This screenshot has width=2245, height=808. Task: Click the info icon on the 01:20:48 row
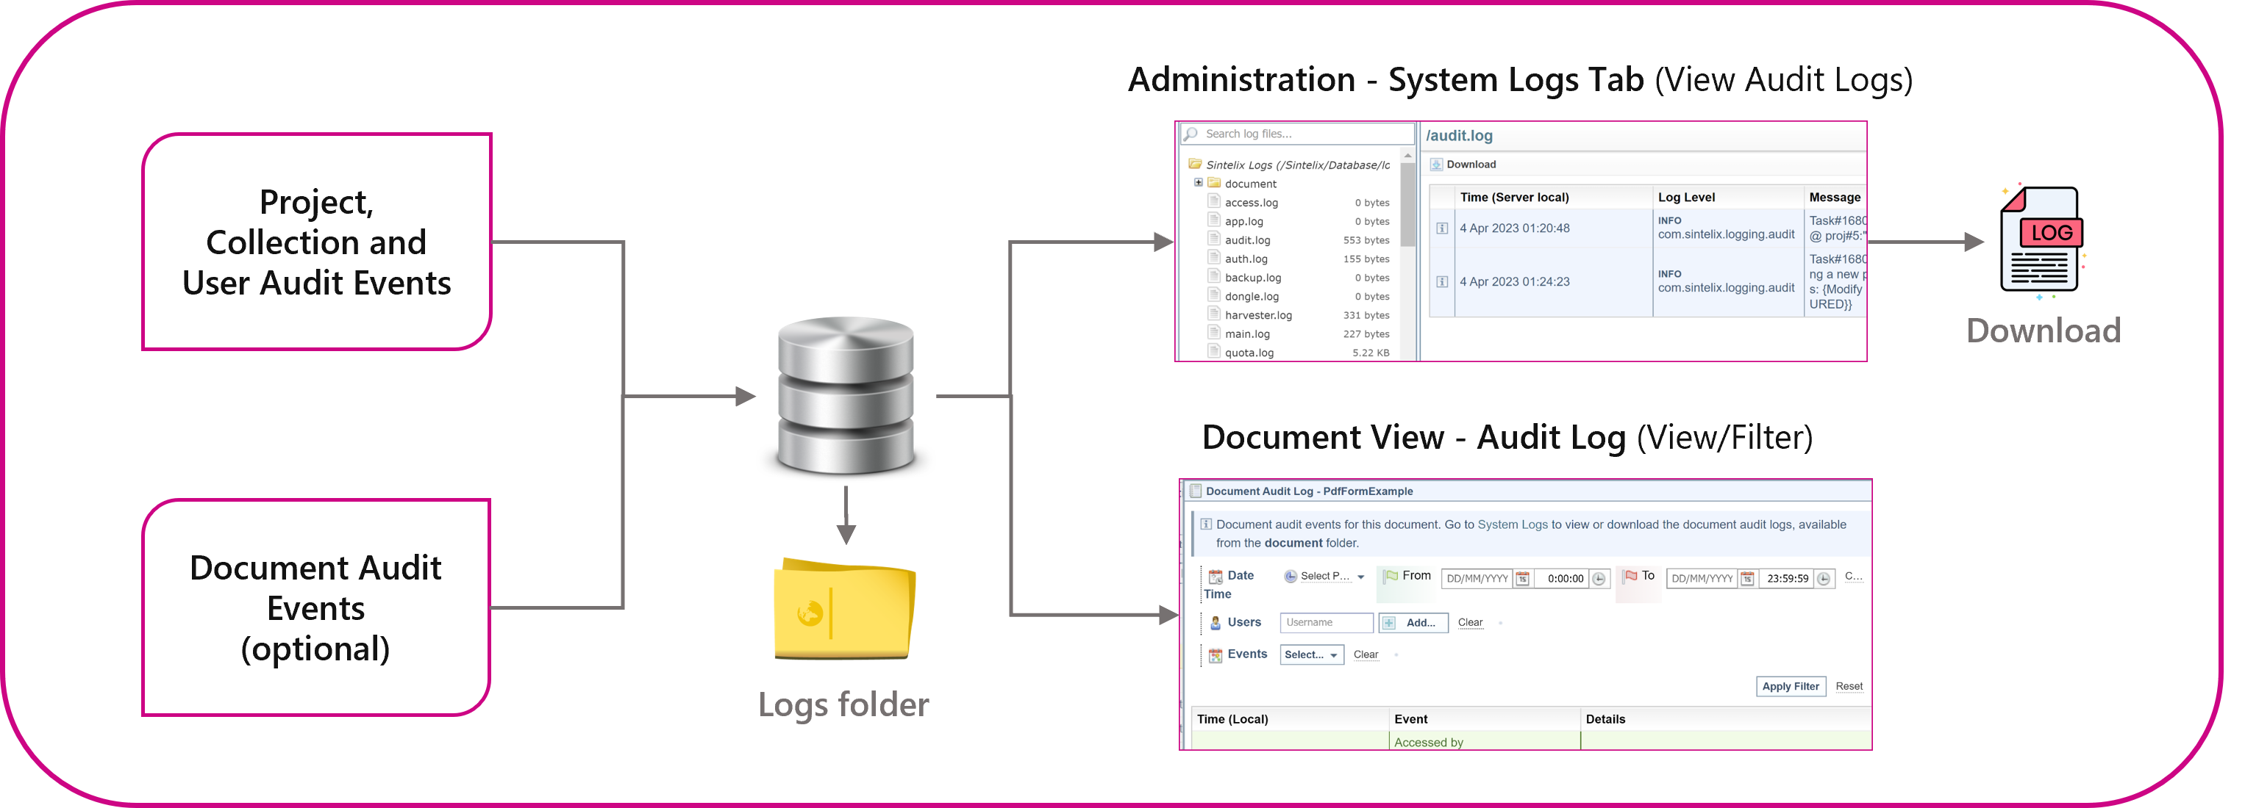tap(1442, 229)
